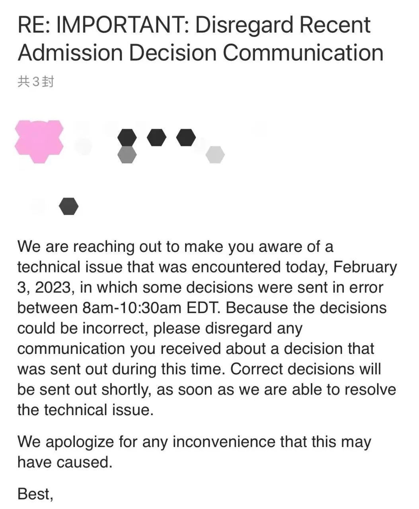
Task: Click the 'We apologize for any inconvenience' line
Action: click(194, 442)
